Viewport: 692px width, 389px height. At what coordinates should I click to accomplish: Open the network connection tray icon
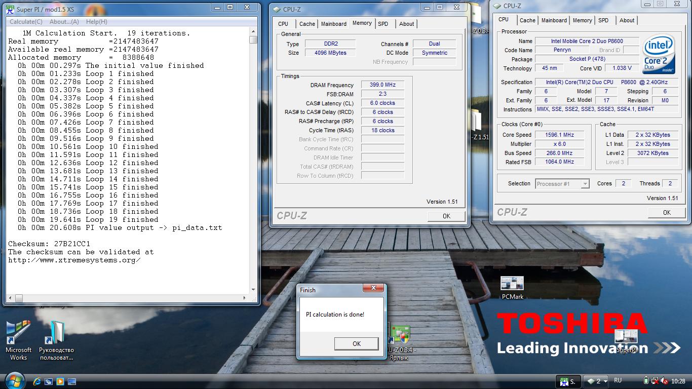tap(655, 381)
